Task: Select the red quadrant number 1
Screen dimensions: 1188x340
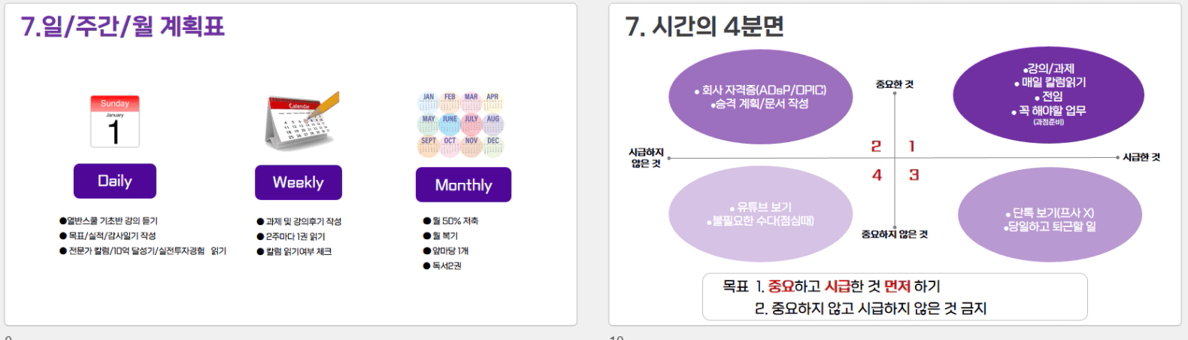Action: (912, 146)
